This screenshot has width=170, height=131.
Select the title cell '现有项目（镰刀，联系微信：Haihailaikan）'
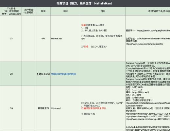(84, 3)
